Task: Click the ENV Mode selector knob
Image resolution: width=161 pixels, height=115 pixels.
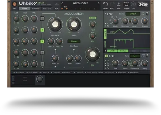Action: (115, 21)
